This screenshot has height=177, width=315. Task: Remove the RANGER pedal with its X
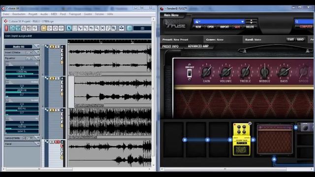[250, 123]
